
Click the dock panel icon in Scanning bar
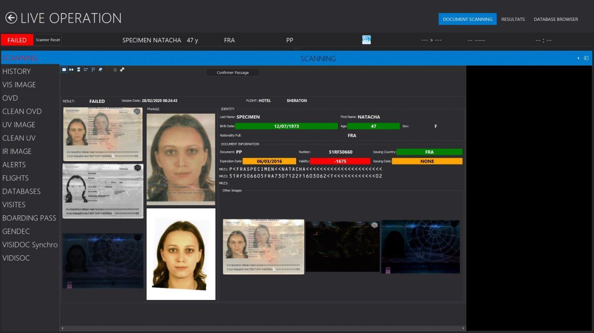586,58
